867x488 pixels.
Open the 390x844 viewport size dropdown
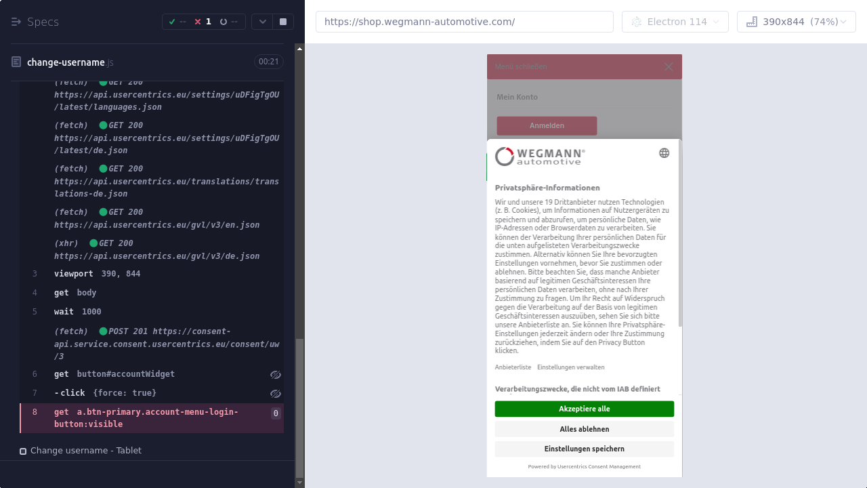tap(796, 22)
